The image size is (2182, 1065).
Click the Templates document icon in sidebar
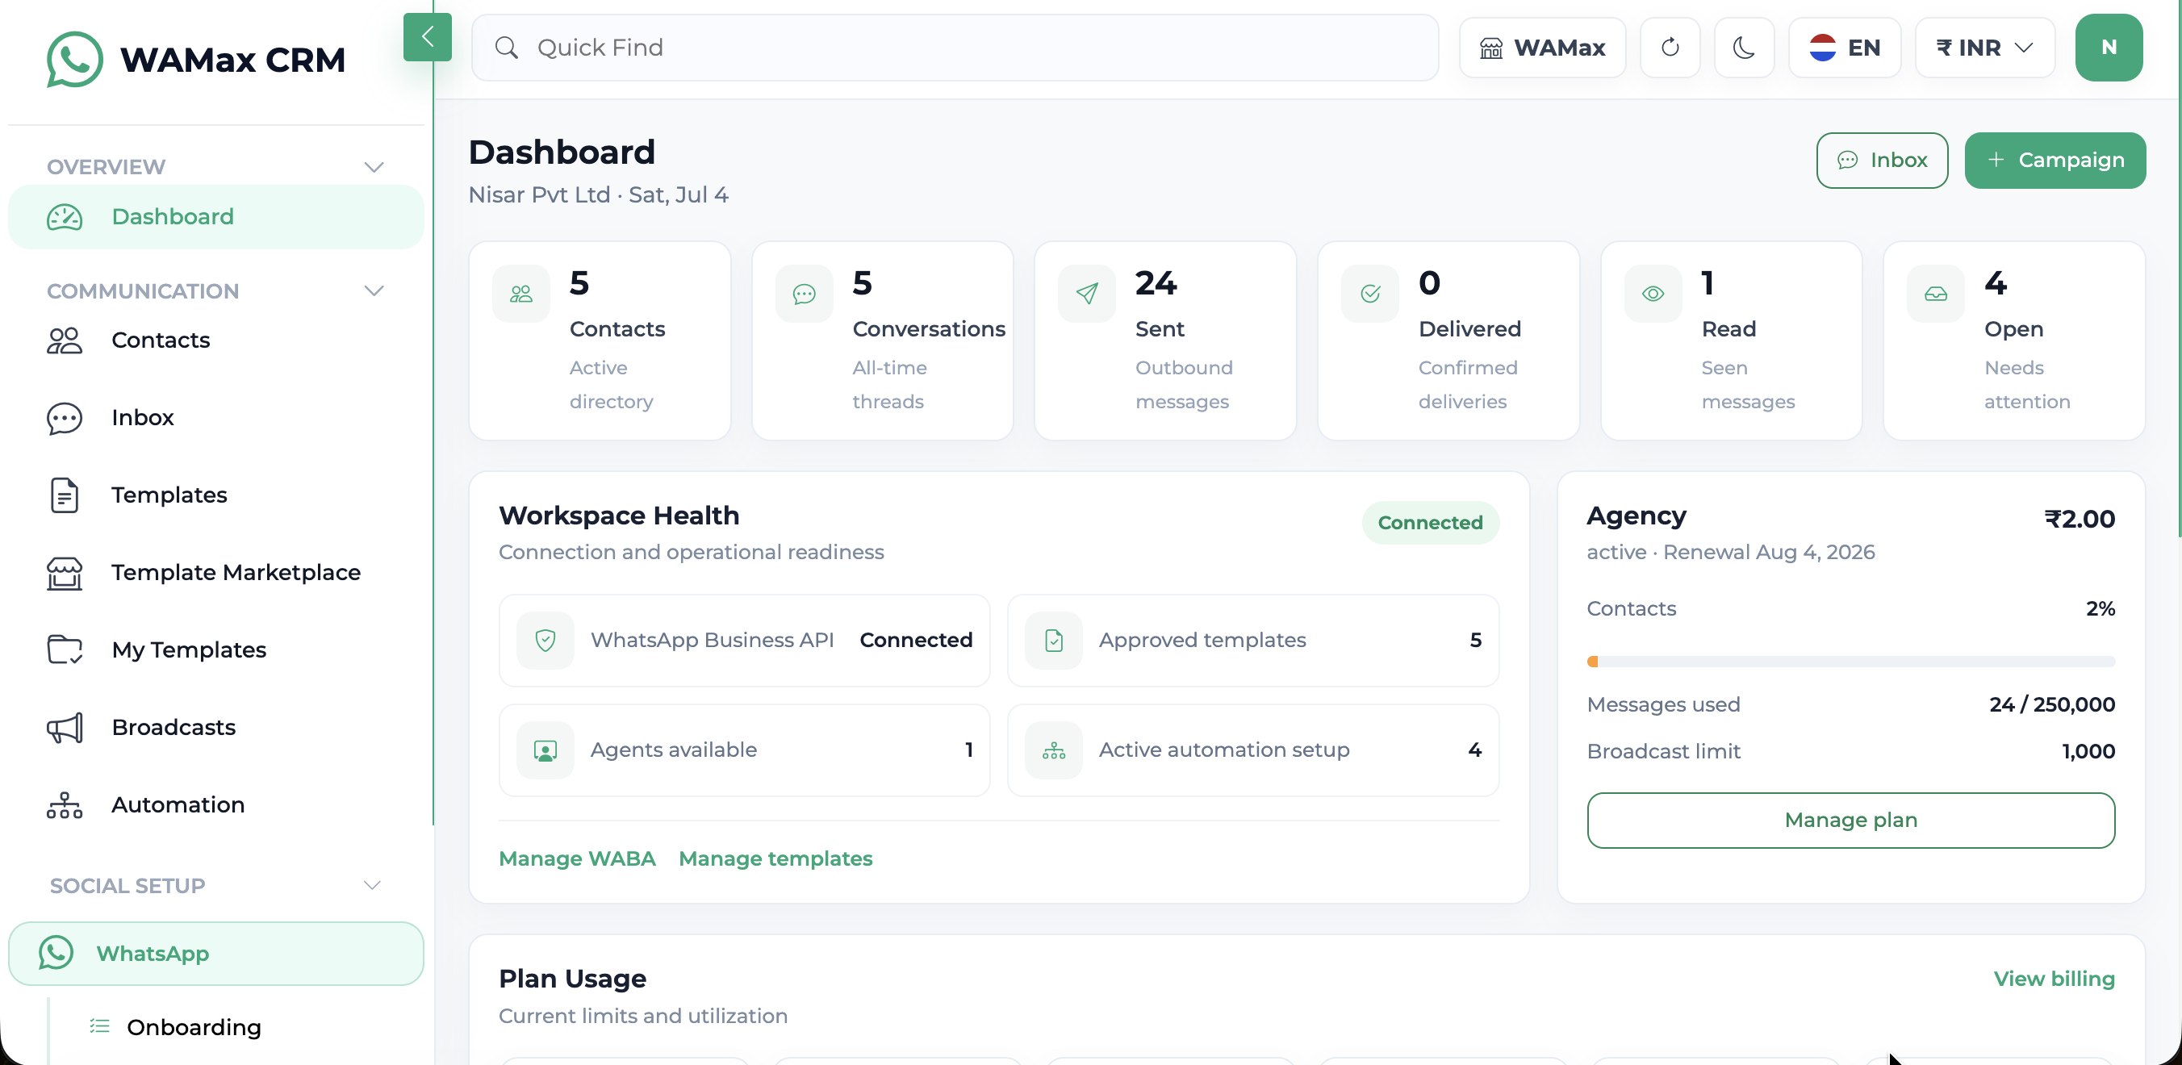pyautogui.click(x=65, y=495)
